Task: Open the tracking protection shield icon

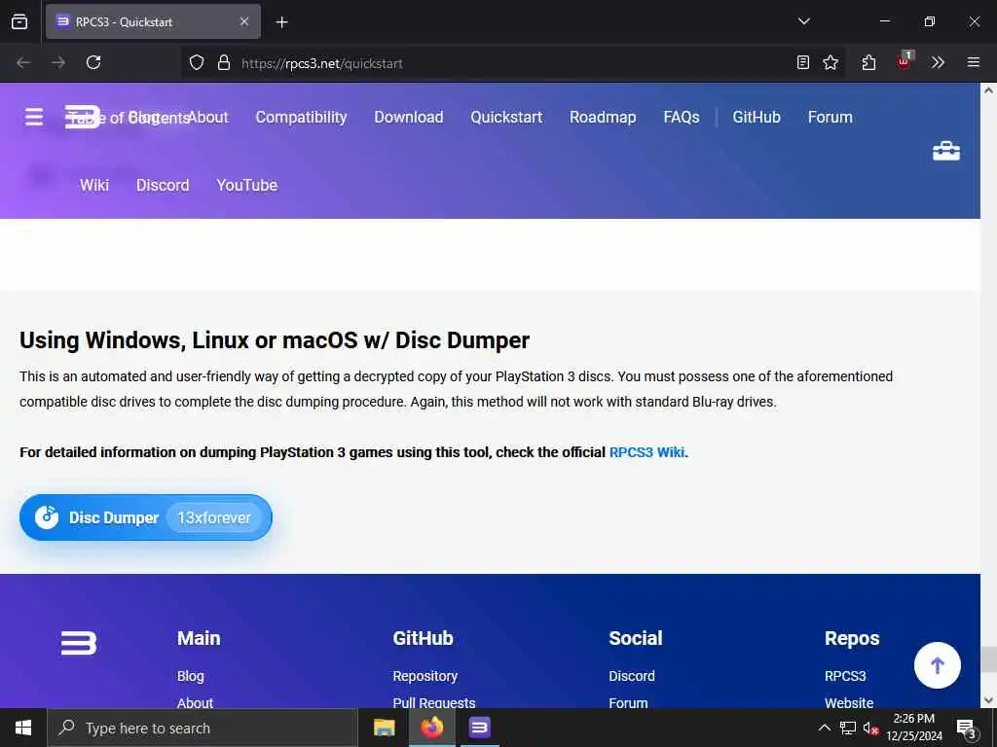Action: click(x=197, y=62)
